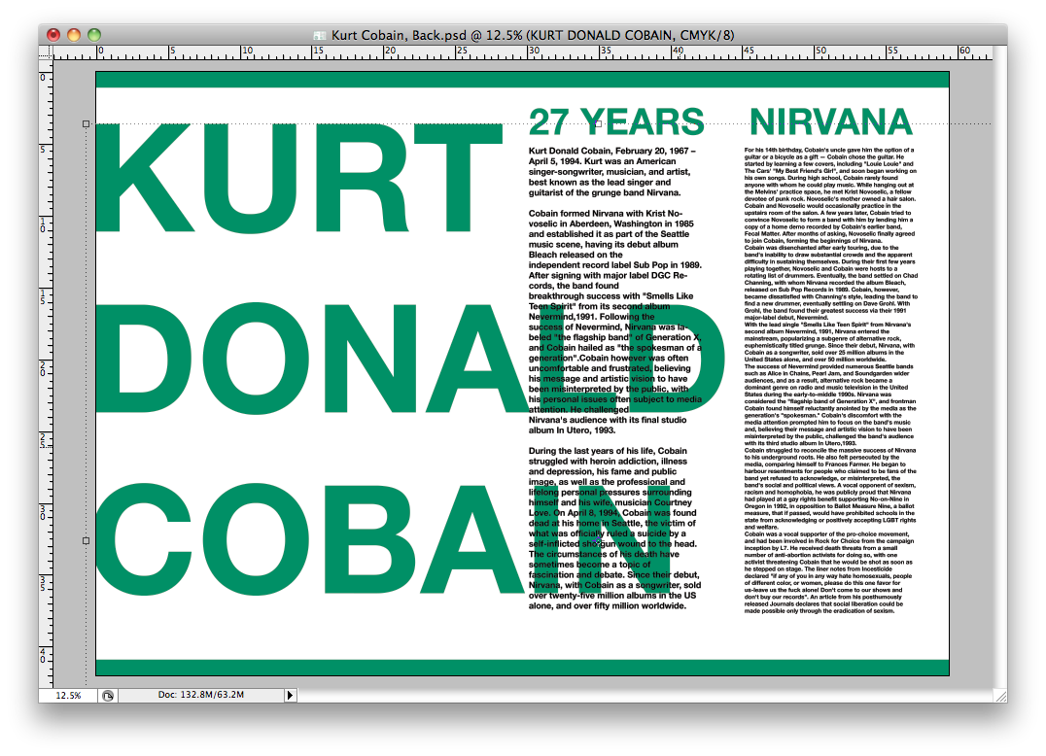Click the large "DONALD" text on canvas
The height and width of the screenshot is (756, 1046).
(410, 359)
